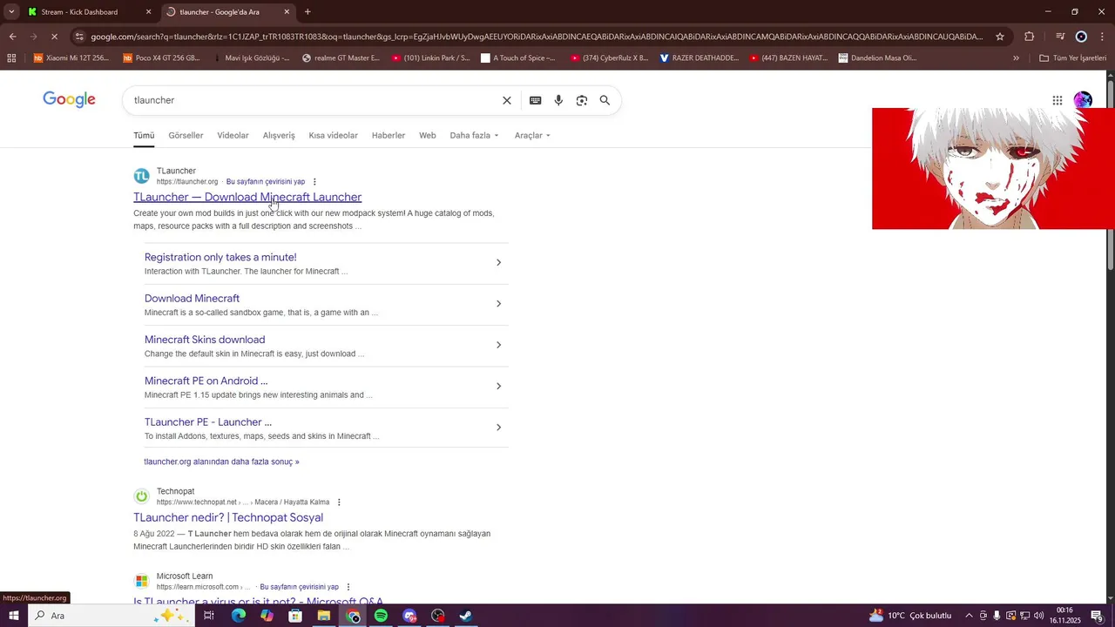This screenshot has height=627, width=1115.
Task: Open Chrome's three-dot menu
Action: 1103,37
